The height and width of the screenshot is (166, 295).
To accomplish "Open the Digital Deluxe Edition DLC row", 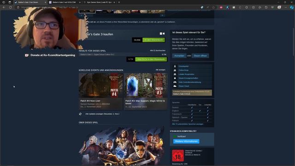I will tap(123, 54).
